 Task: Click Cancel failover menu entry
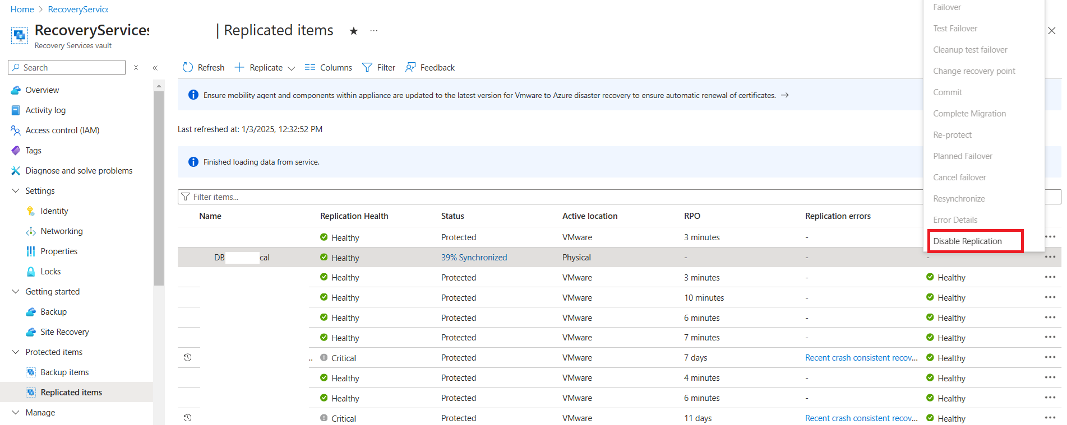(959, 178)
